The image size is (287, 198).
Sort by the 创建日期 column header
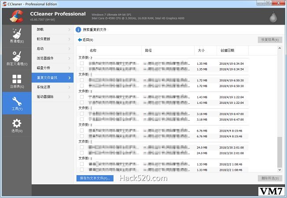click(x=232, y=51)
